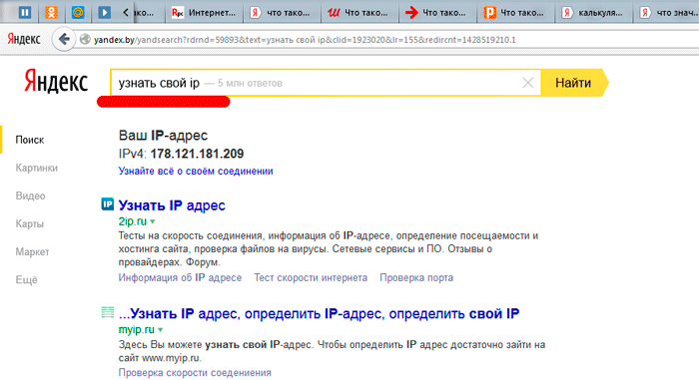
Task: Select Поиск in the left sidebar
Action: [29, 140]
